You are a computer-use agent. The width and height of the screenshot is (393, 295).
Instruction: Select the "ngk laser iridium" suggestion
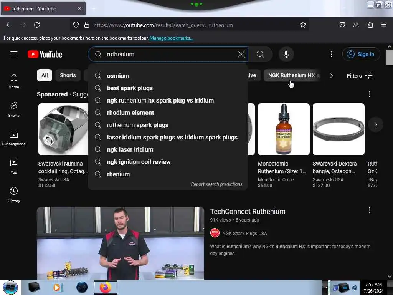168,149
